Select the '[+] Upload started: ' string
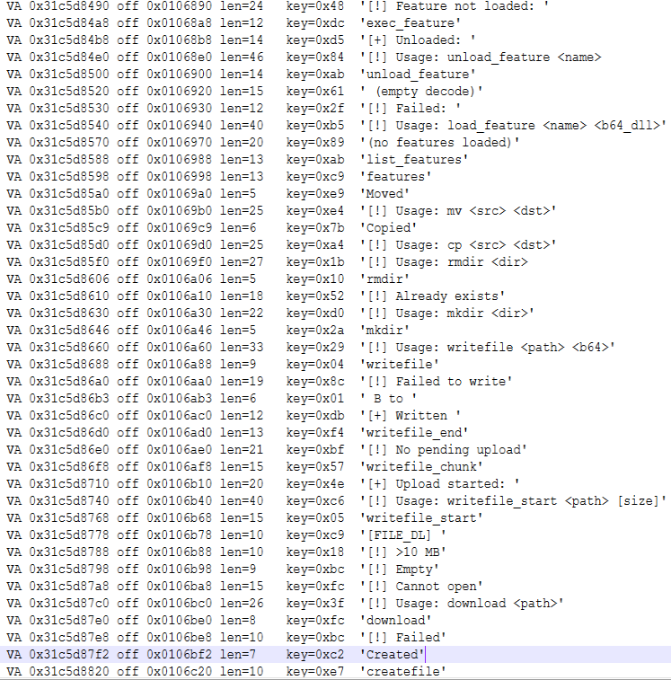This screenshot has height=680, width=671. [440, 483]
